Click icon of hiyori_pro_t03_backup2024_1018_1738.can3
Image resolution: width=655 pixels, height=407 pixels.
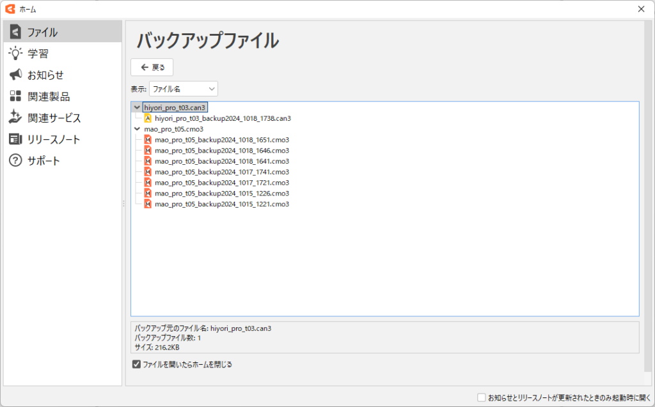(148, 118)
